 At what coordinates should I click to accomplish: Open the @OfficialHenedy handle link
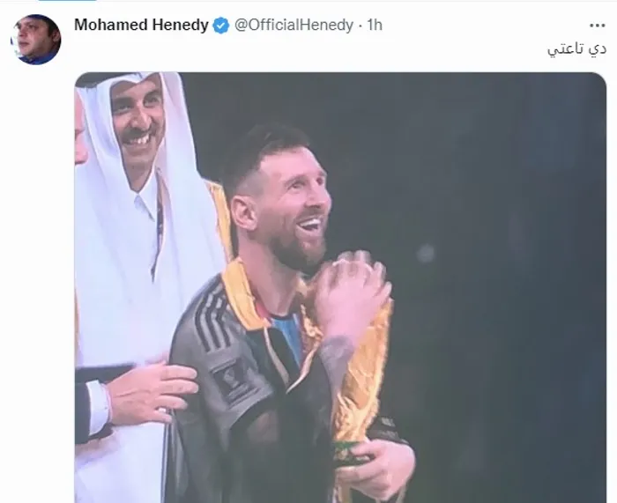pyautogui.click(x=294, y=26)
